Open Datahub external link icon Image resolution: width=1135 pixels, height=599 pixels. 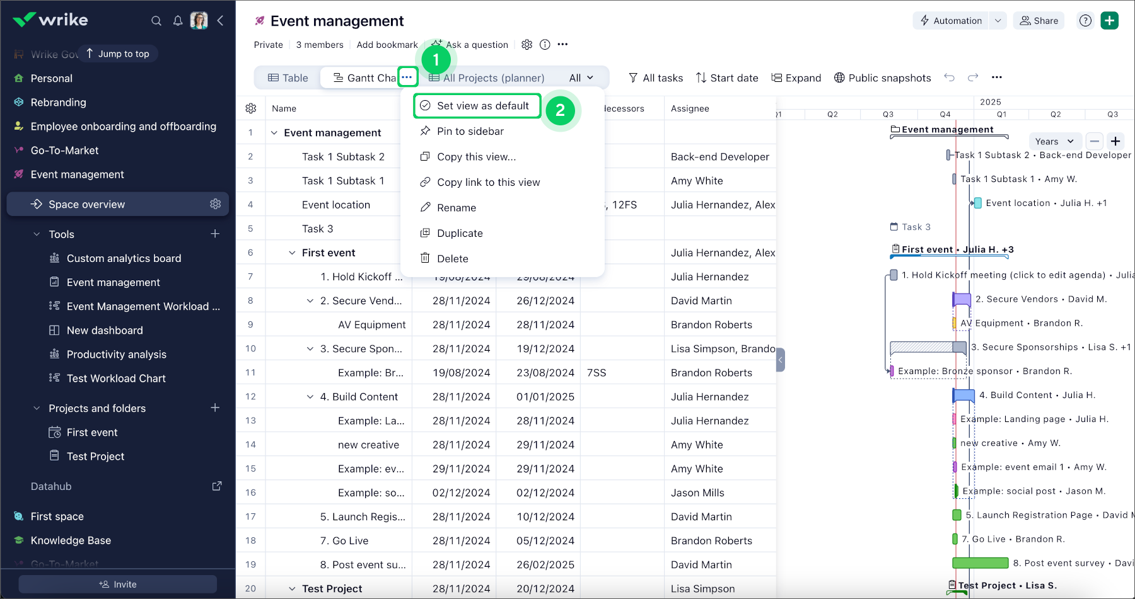[217, 486]
